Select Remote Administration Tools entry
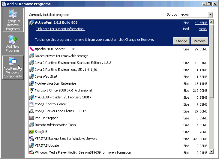 55,125
